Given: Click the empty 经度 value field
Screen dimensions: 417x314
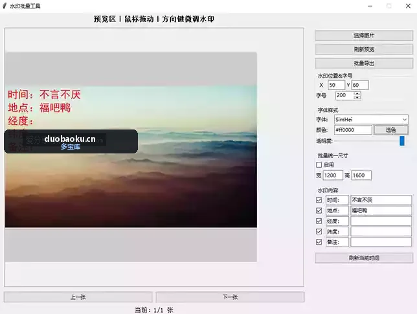Looking at the screenshot, I should pyautogui.click(x=381, y=221).
